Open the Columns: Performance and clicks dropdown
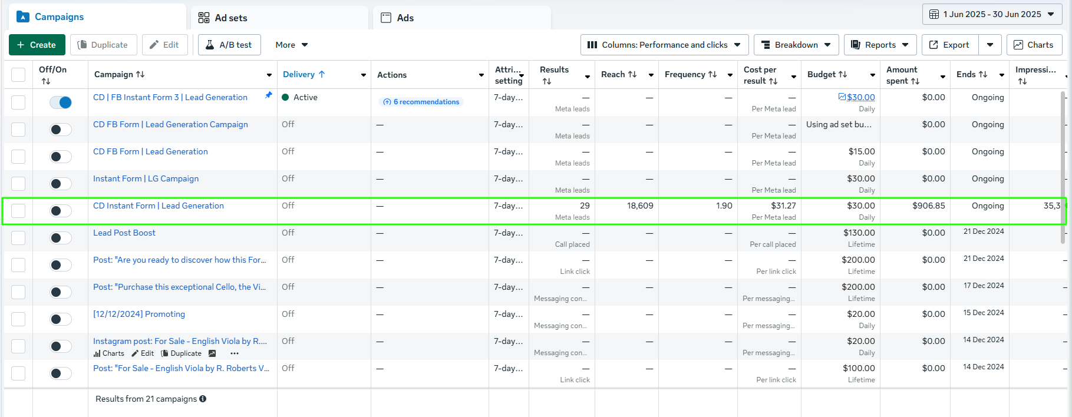The height and width of the screenshot is (417, 1072). [x=664, y=45]
